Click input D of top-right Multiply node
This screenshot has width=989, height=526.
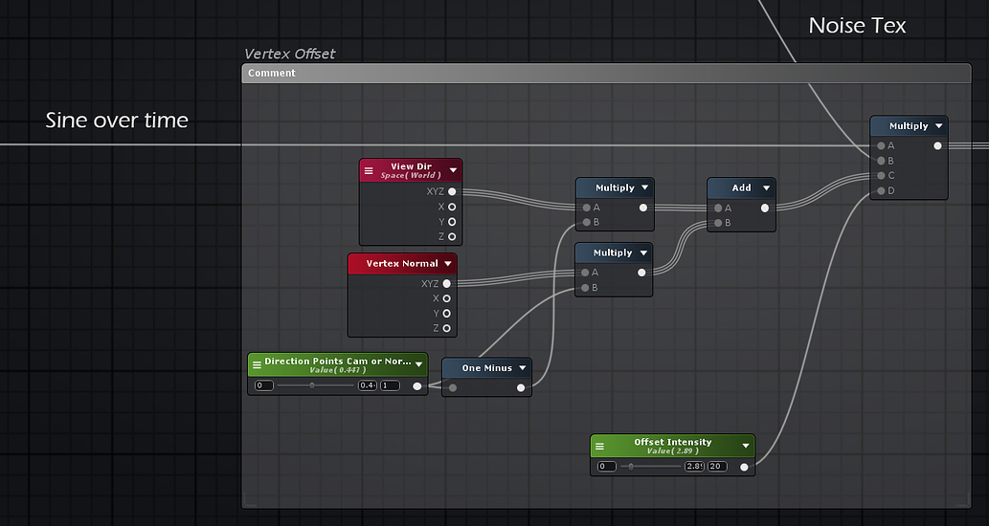tap(881, 190)
